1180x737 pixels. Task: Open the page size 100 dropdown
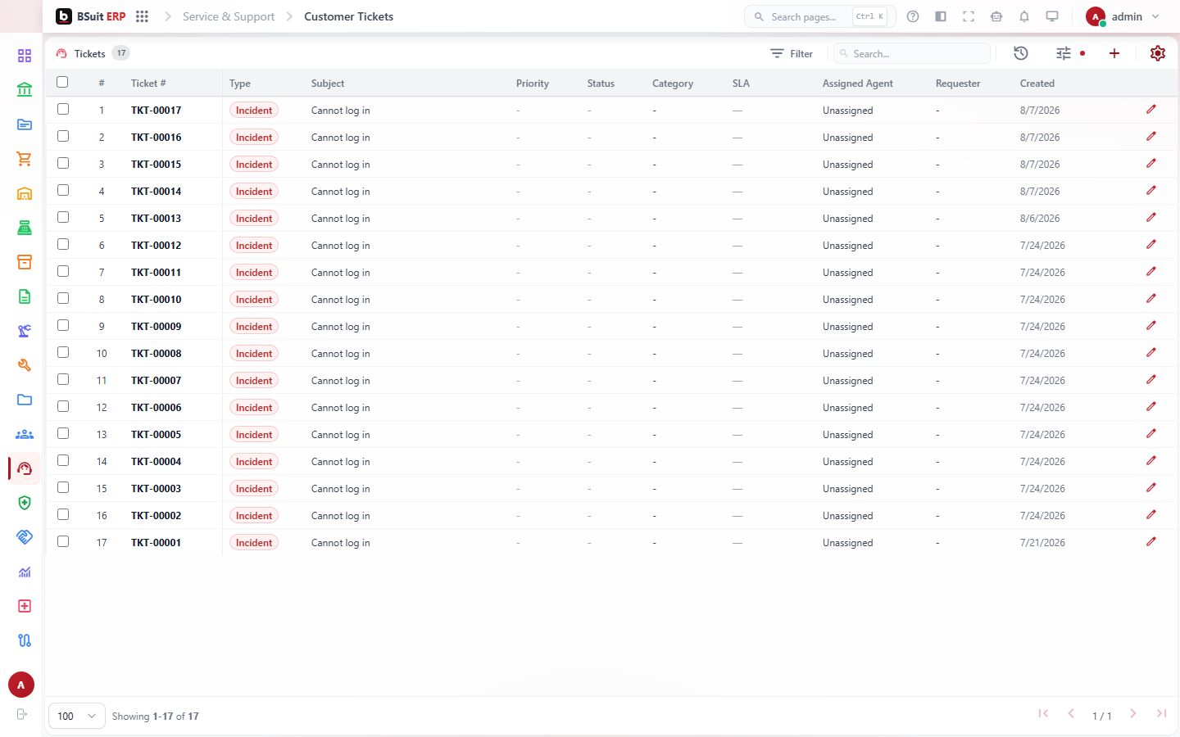[77, 716]
